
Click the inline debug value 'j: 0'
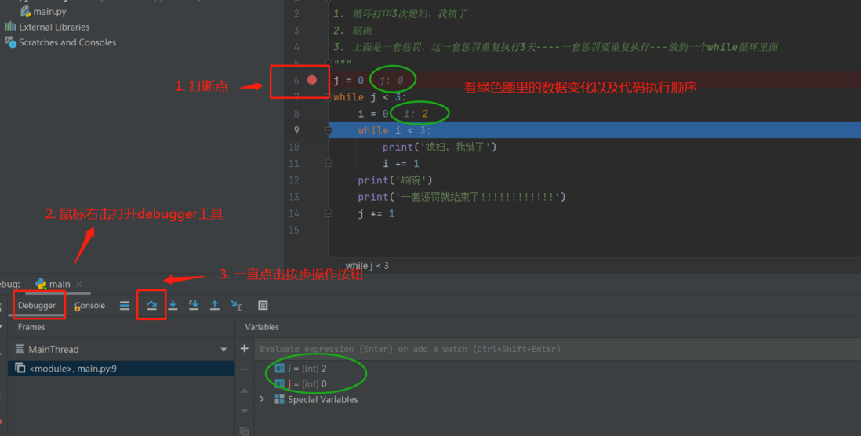pos(391,81)
